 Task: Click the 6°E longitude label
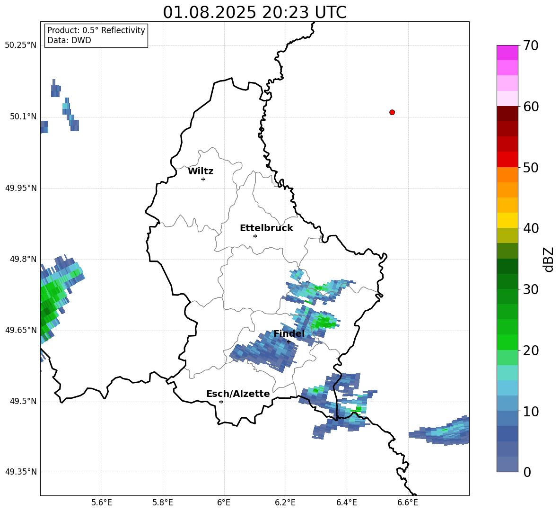[x=224, y=503]
